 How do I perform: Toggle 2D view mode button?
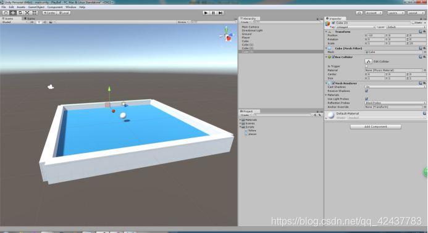32,22
